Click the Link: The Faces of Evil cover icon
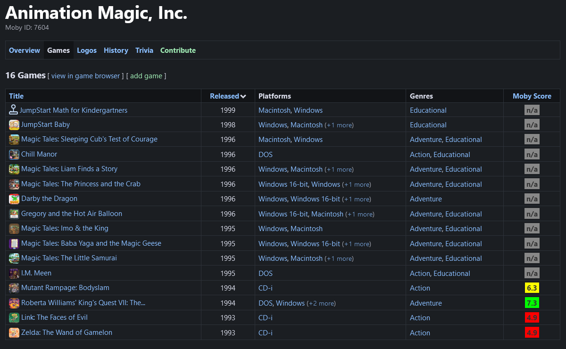The width and height of the screenshot is (566, 349). pyautogui.click(x=14, y=317)
